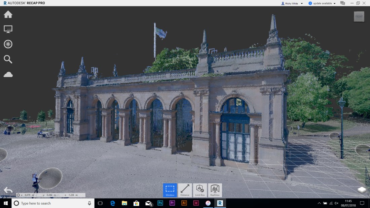This screenshot has width=370, height=208.
Task: Click the speaker icon in the system tray
Action: [x=336, y=203]
